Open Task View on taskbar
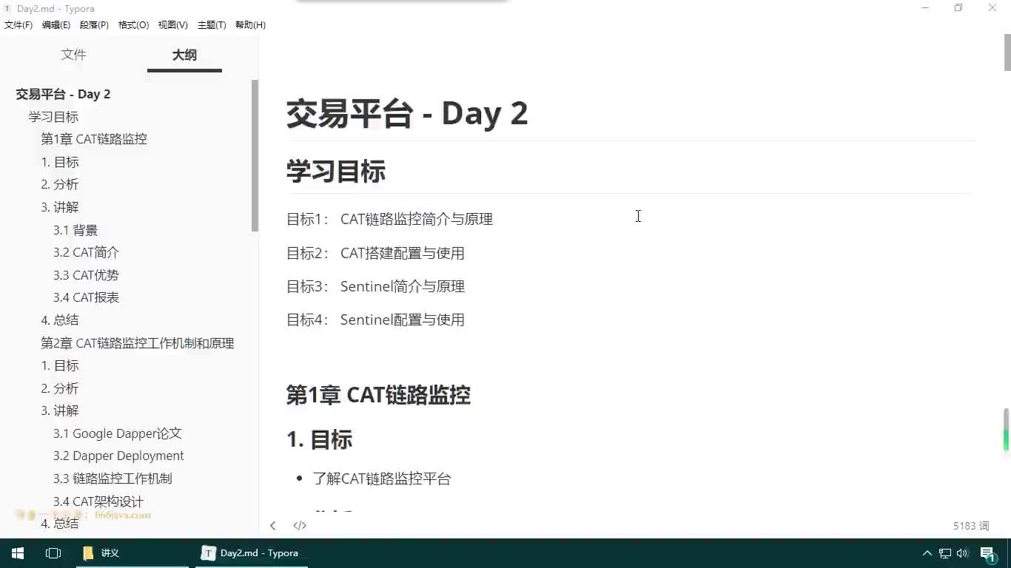 tap(53, 553)
